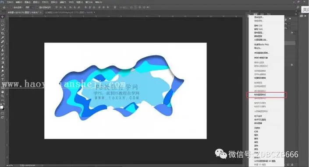
Task: Open the View (视图) menu
Action: tap(79, 2)
